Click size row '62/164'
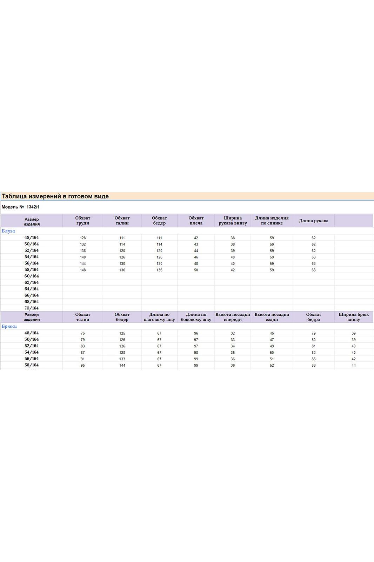The width and height of the screenshot is (374, 562). tap(32, 282)
